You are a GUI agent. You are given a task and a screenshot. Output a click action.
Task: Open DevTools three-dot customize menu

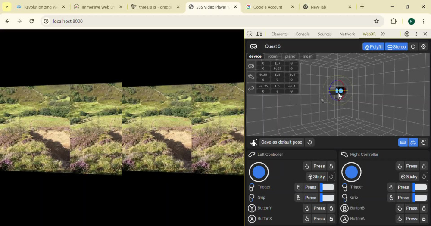(416, 34)
